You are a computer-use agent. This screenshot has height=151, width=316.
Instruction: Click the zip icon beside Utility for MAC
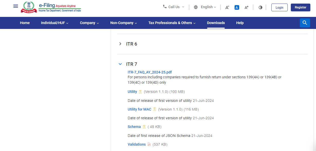155,109
